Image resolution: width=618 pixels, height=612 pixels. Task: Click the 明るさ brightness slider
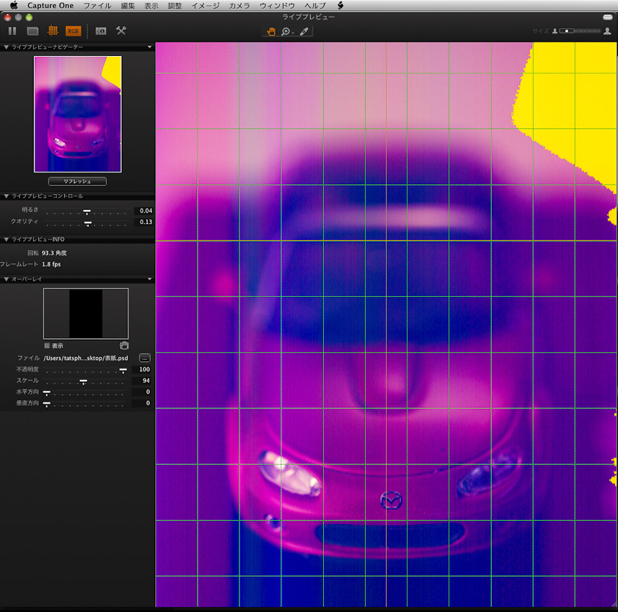tap(87, 211)
